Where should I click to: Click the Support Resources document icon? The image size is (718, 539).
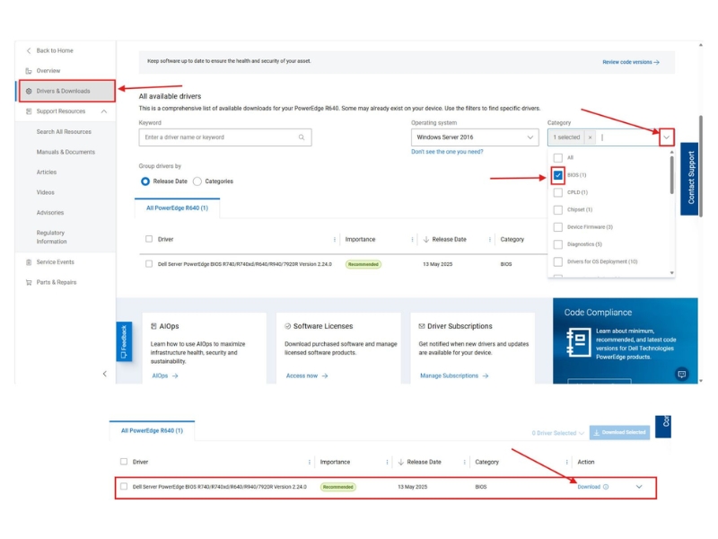pyautogui.click(x=29, y=111)
